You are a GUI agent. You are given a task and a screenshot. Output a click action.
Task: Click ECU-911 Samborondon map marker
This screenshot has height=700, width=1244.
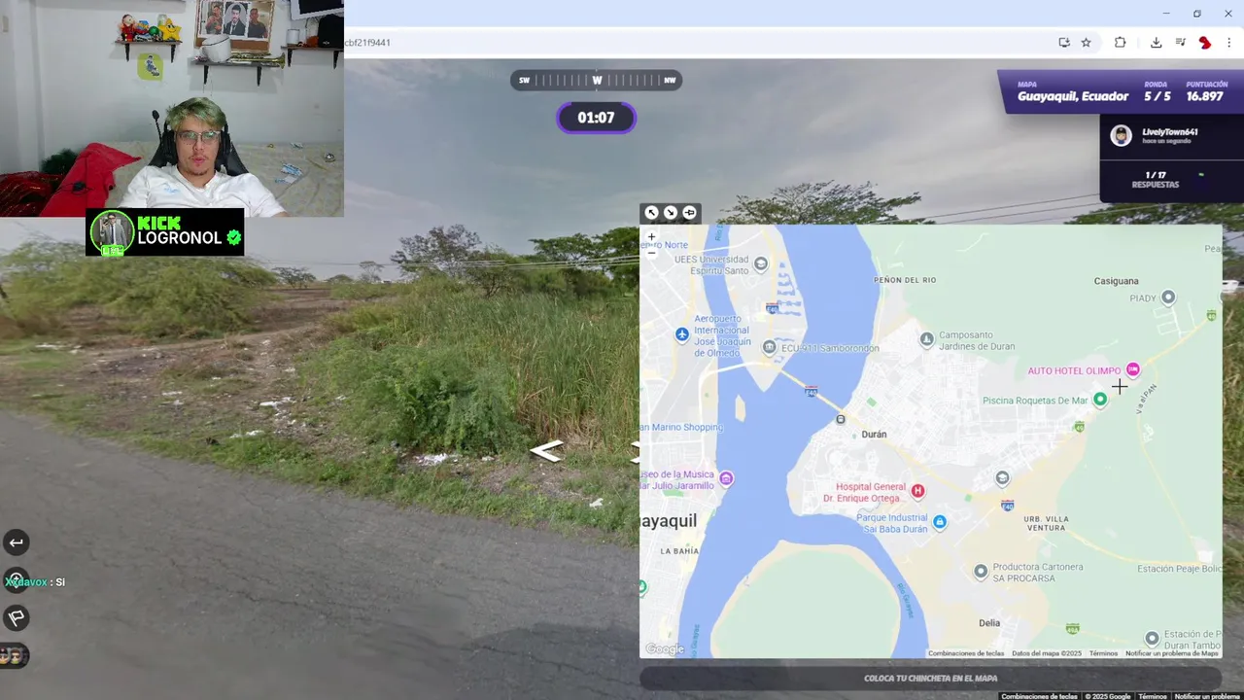769,347
